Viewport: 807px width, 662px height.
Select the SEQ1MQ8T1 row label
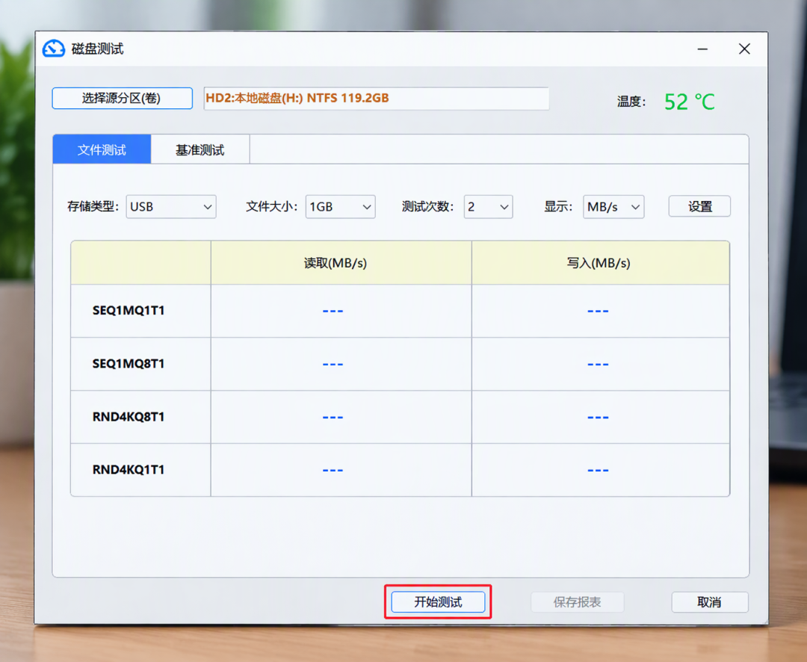[x=129, y=363]
